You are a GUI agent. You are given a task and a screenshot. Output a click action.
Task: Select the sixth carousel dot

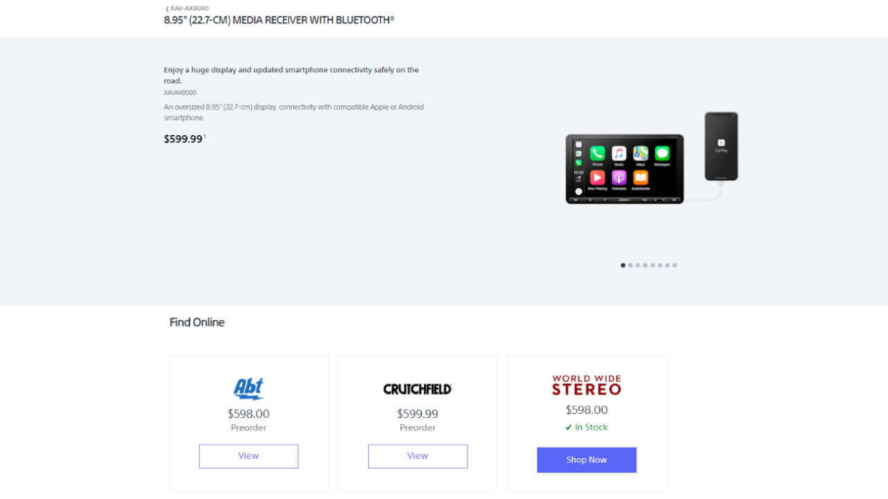pyautogui.click(x=660, y=265)
